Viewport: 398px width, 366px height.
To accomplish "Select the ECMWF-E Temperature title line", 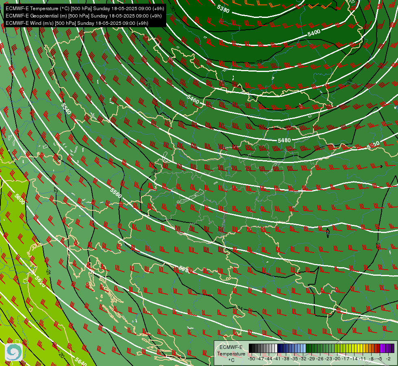I will (85, 9).
